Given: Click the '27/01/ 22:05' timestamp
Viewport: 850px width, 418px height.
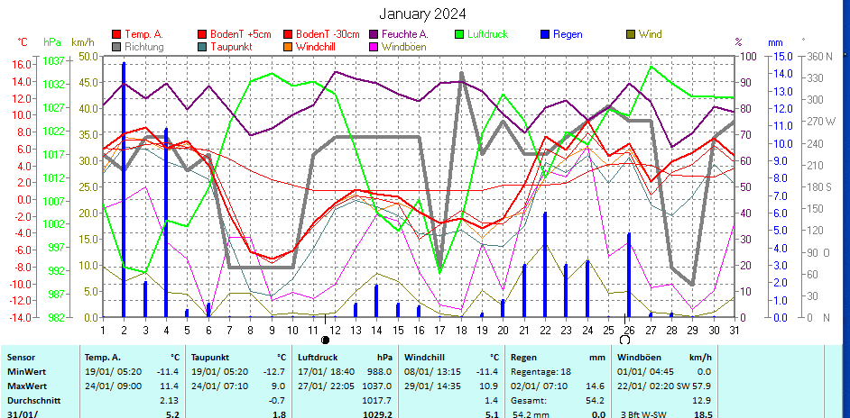Looking at the screenshot, I should 325,386.
